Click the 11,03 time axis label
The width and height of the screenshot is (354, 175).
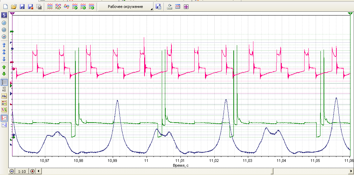[x=248, y=161]
